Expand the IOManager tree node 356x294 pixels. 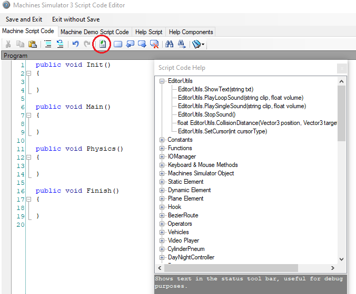tap(162, 156)
